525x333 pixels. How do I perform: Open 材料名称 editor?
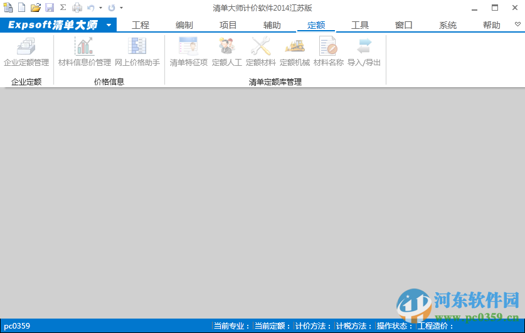tap(329, 52)
